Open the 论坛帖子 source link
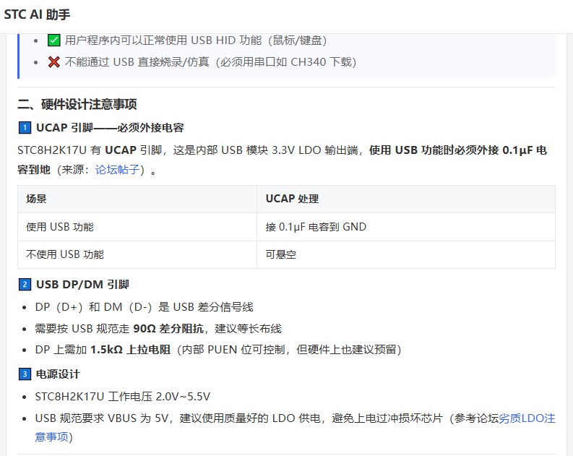The height and width of the screenshot is (456, 573). (x=117, y=170)
